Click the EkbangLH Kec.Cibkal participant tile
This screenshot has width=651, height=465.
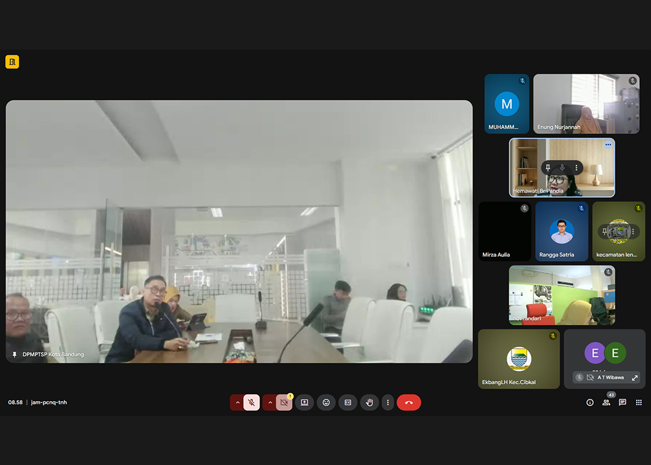[518, 358]
